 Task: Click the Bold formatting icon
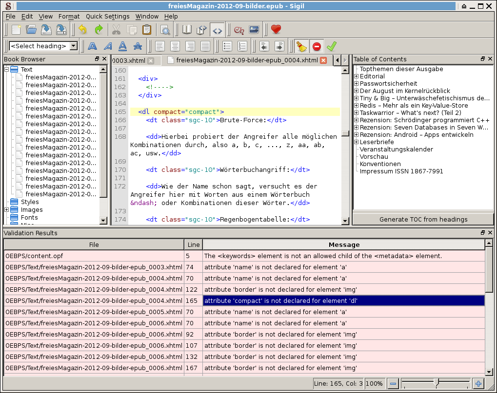point(92,46)
